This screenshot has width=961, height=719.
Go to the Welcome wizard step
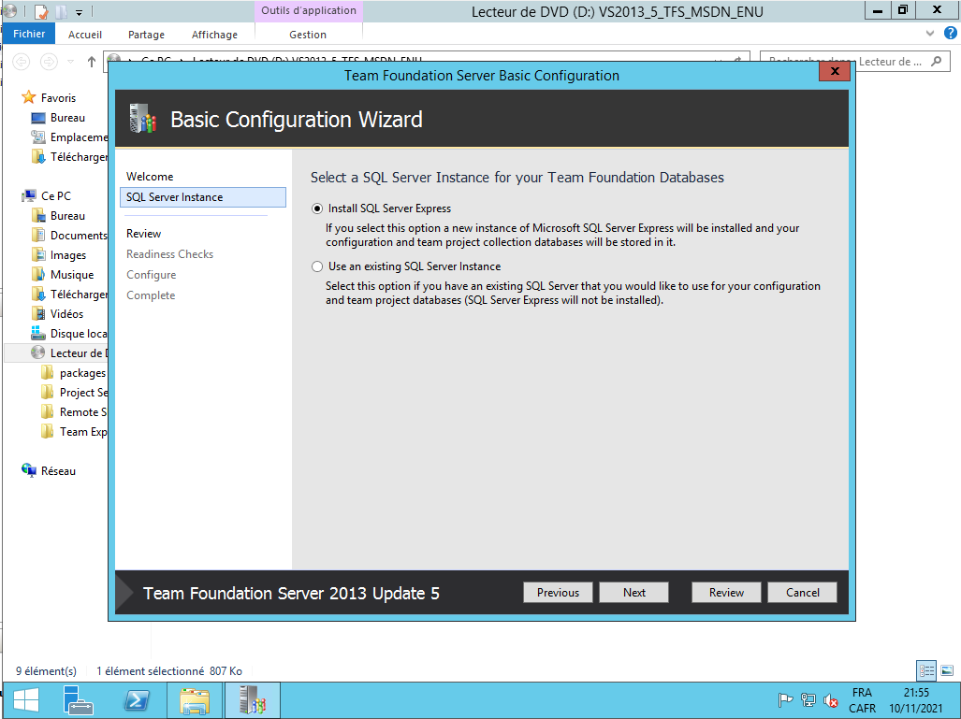pos(150,177)
